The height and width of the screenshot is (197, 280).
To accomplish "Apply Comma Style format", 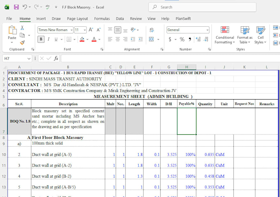I will point(190,39).
